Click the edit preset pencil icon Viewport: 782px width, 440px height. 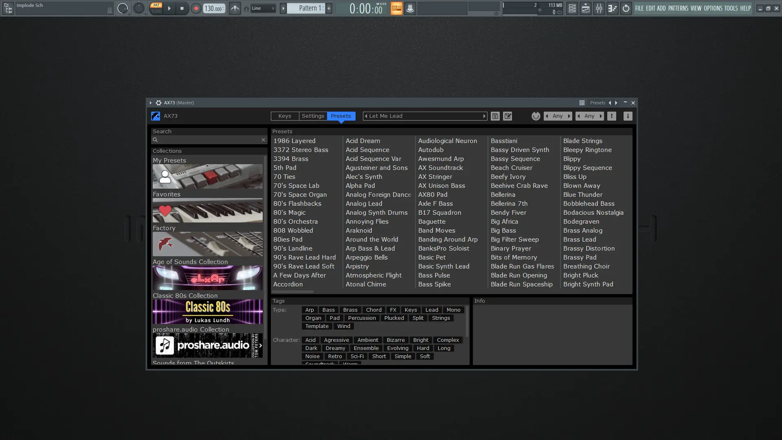(x=507, y=116)
